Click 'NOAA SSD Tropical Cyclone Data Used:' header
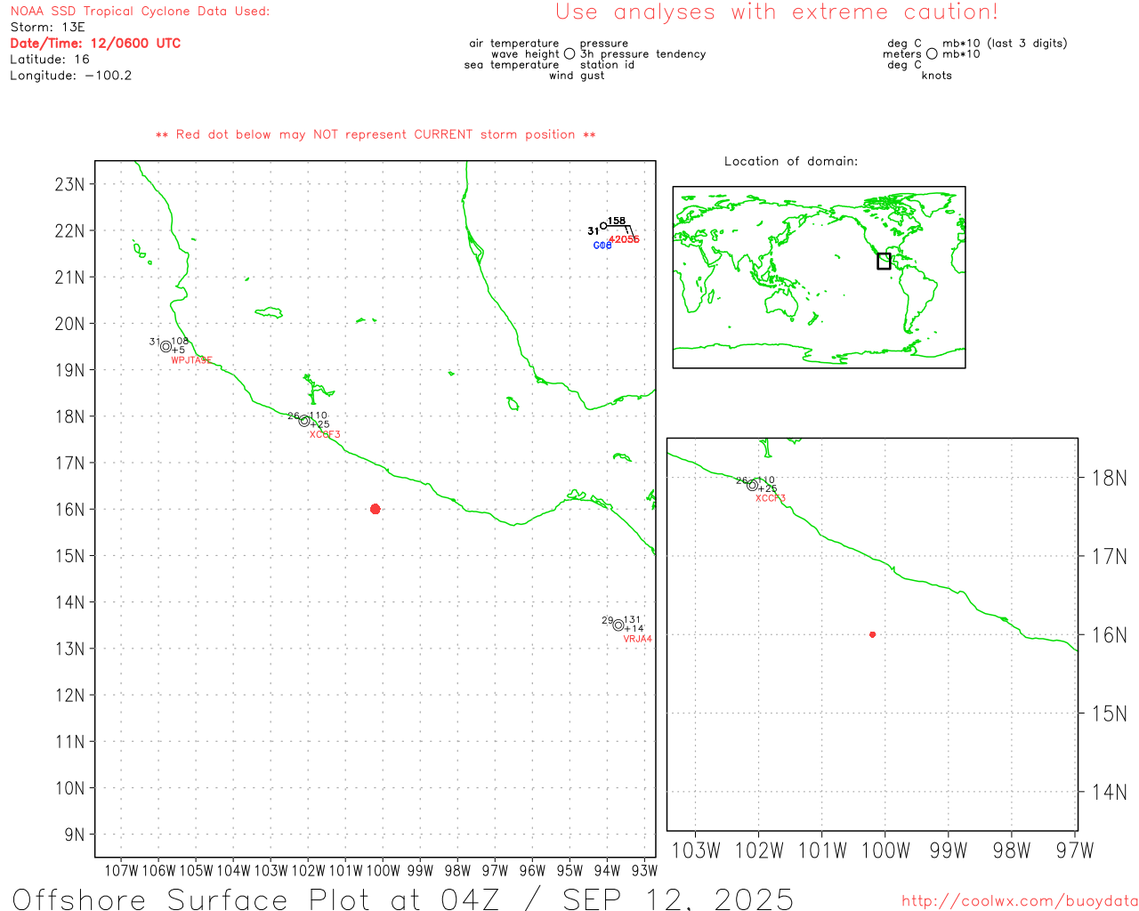 click(140, 12)
